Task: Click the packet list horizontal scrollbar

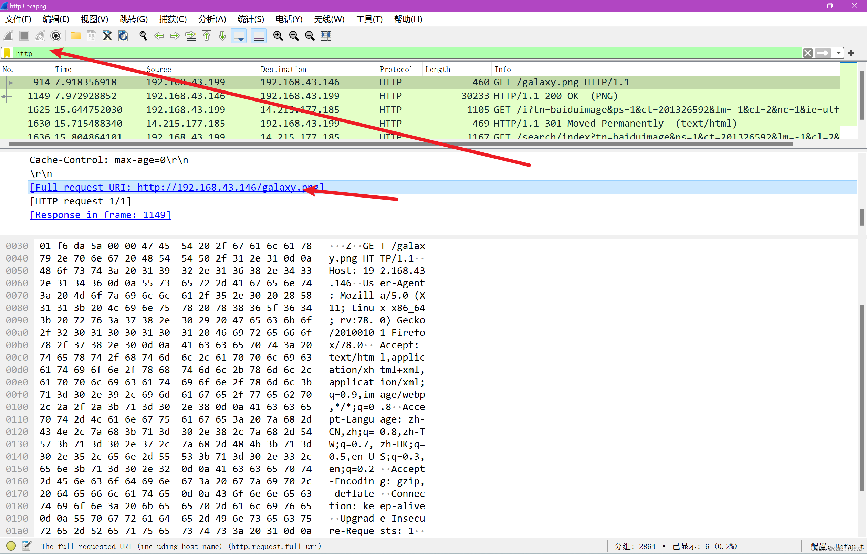Action: point(400,143)
